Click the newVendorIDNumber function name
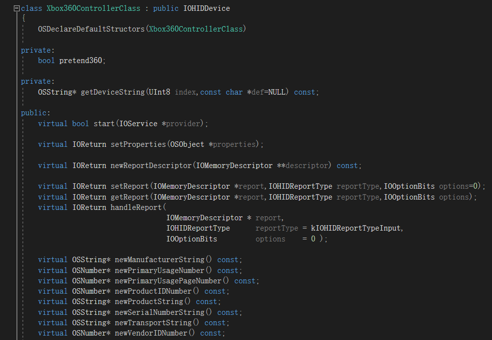 [151, 333]
